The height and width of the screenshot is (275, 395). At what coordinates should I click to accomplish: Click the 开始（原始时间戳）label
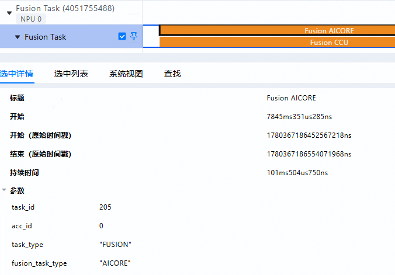coord(41,135)
